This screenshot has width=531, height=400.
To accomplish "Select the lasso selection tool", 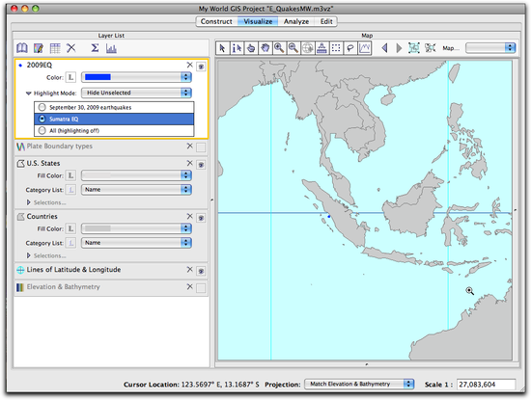I will click(x=350, y=48).
